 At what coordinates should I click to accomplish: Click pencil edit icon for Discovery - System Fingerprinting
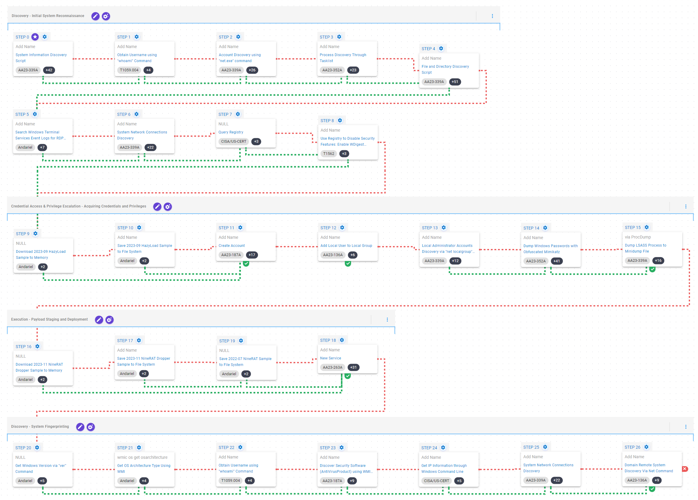click(x=80, y=427)
